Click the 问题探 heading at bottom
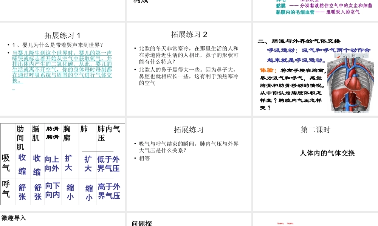 pos(142,223)
